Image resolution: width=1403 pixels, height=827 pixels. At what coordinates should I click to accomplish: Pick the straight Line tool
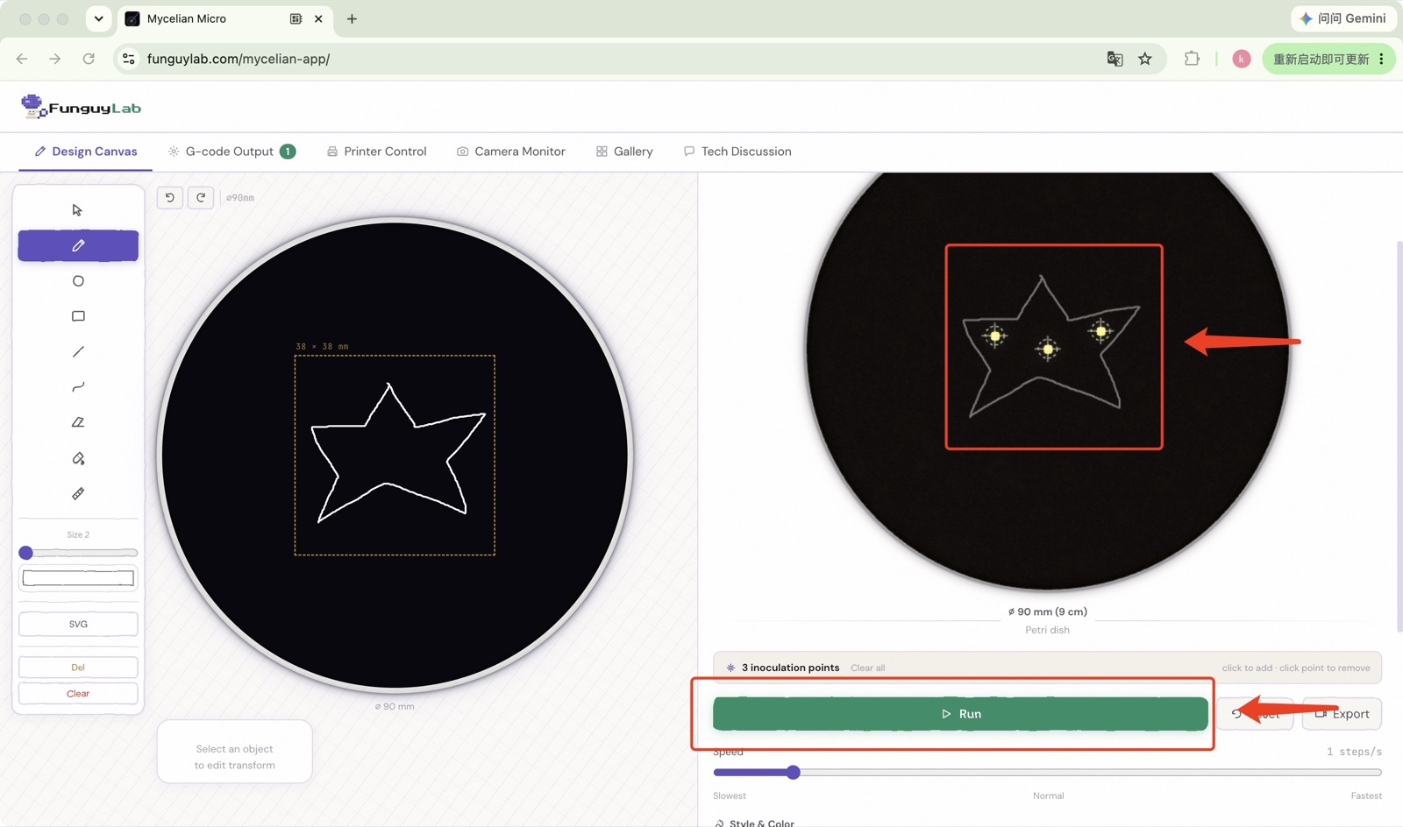78,352
